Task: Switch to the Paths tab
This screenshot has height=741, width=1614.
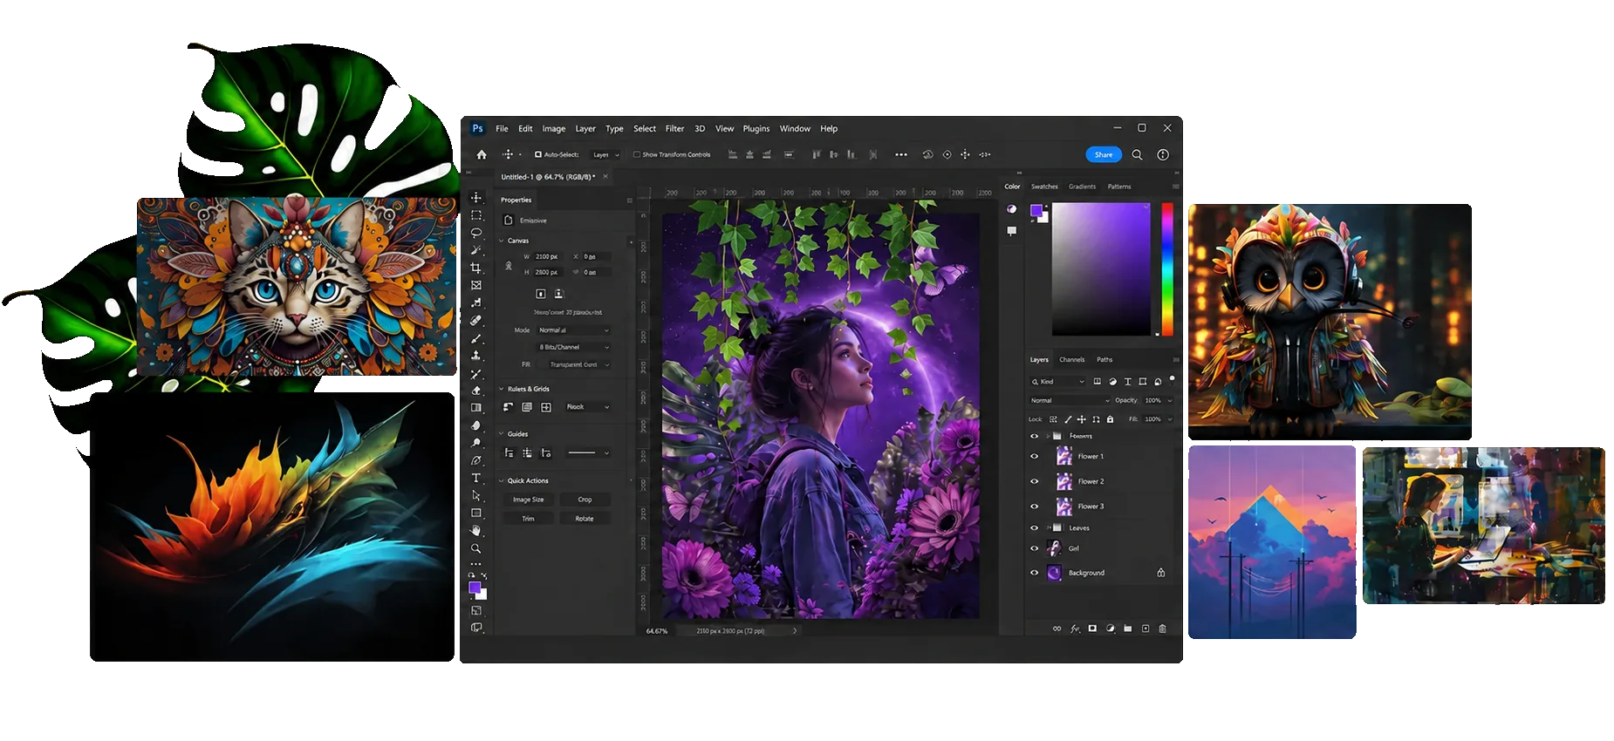Action: (x=1104, y=359)
